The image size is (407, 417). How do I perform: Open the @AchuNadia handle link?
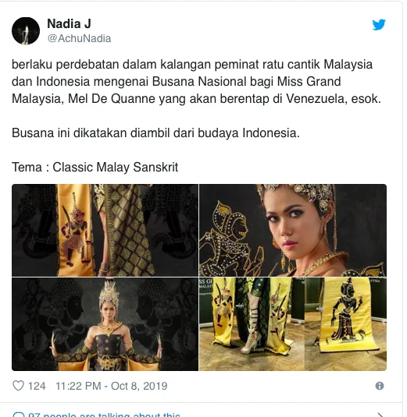tap(79, 38)
